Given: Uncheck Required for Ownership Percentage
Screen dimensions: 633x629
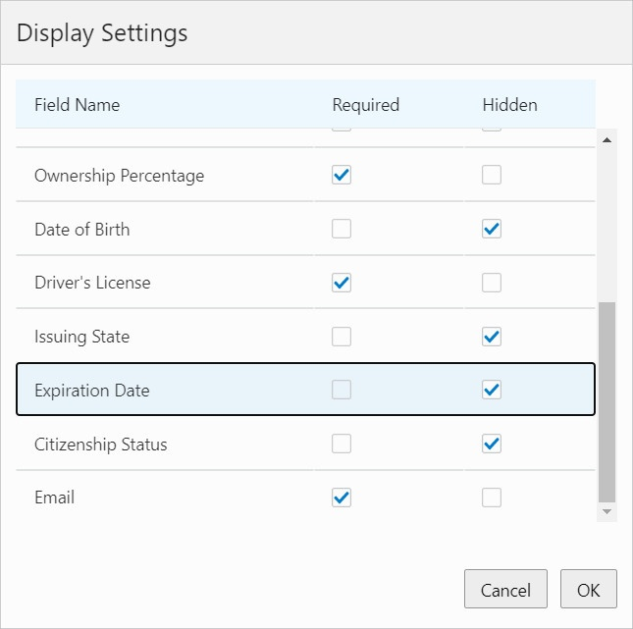Looking at the screenshot, I should click(x=342, y=176).
